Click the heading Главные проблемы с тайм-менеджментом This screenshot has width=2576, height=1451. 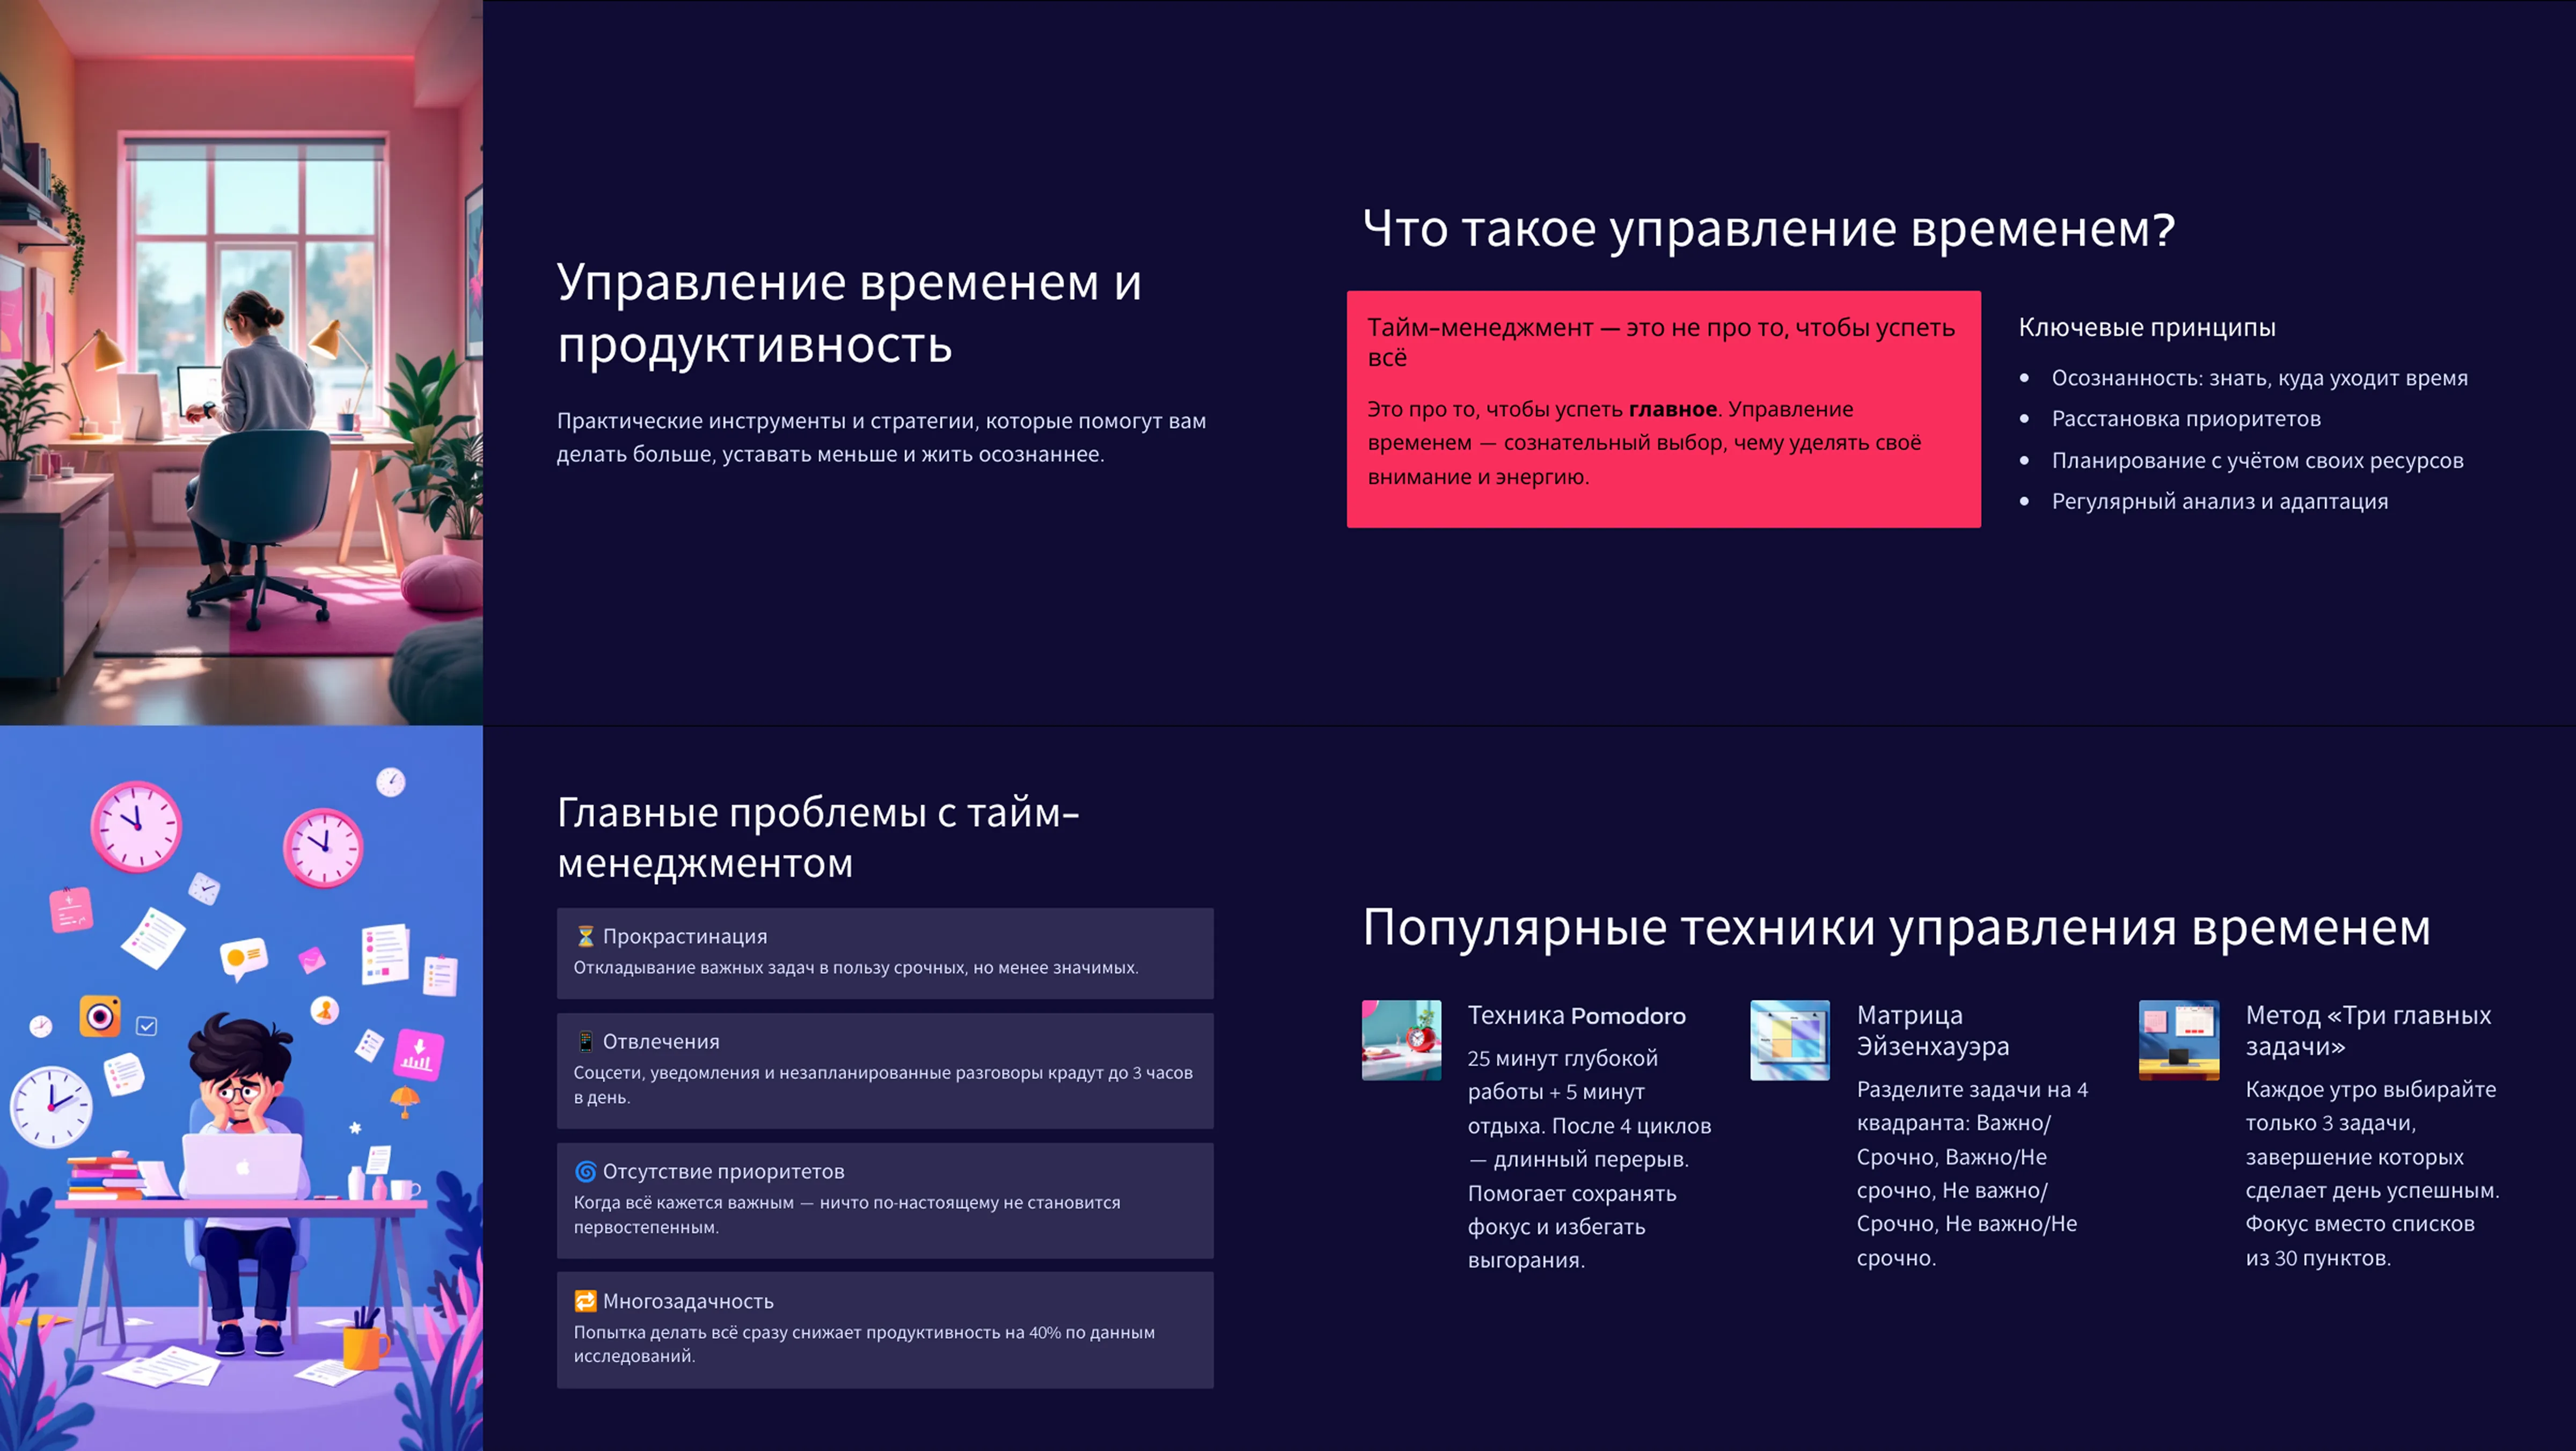[817, 838]
